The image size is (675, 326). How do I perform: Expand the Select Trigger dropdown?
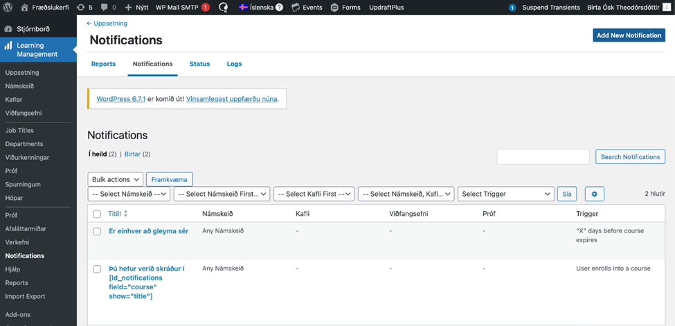point(505,194)
